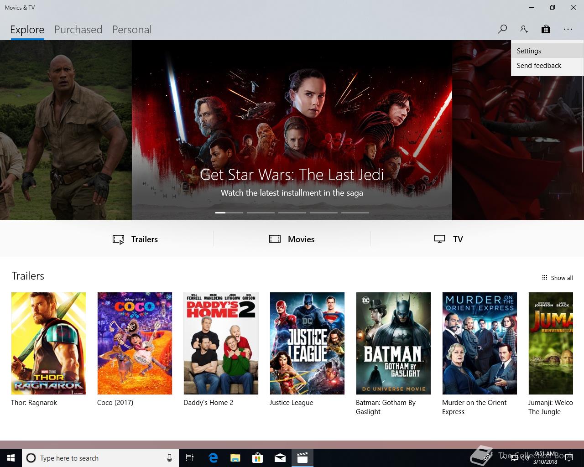Open the TV category button
Image resolution: width=584 pixels, height=467 pixels.
click(448, 239)
